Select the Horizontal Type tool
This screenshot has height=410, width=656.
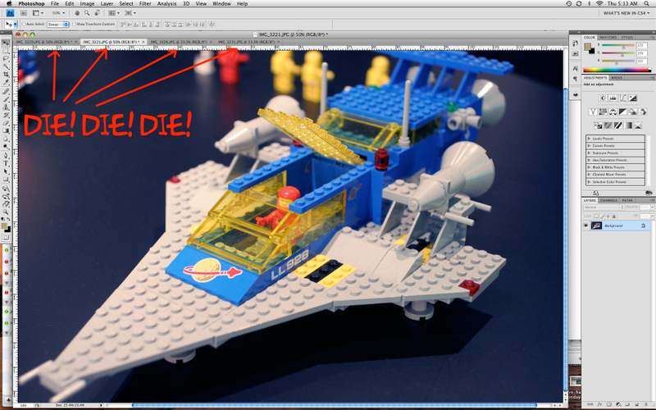click(6, 163)
